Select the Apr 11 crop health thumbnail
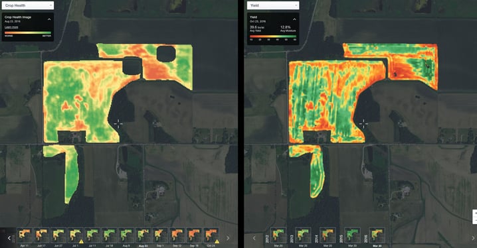The height and width of the screenshot is (248, 477). [25, 235]
